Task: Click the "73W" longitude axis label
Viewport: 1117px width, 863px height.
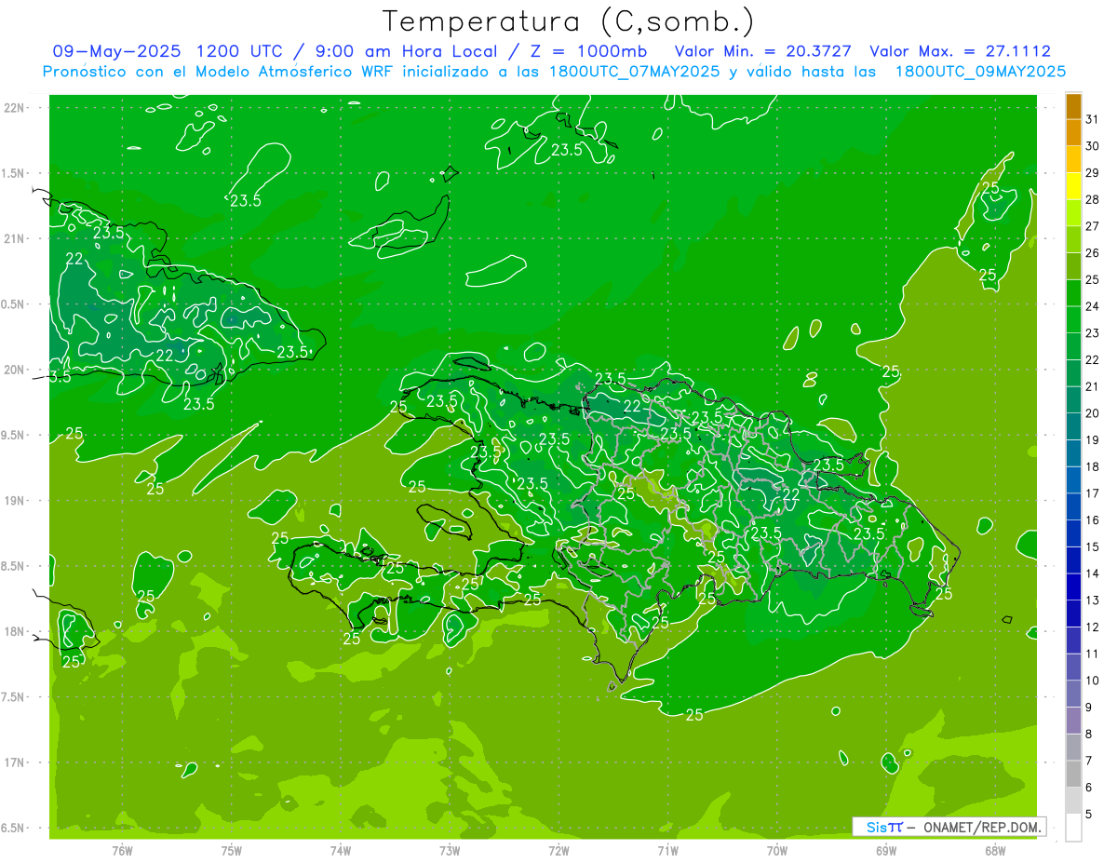Action: point(450,851)
